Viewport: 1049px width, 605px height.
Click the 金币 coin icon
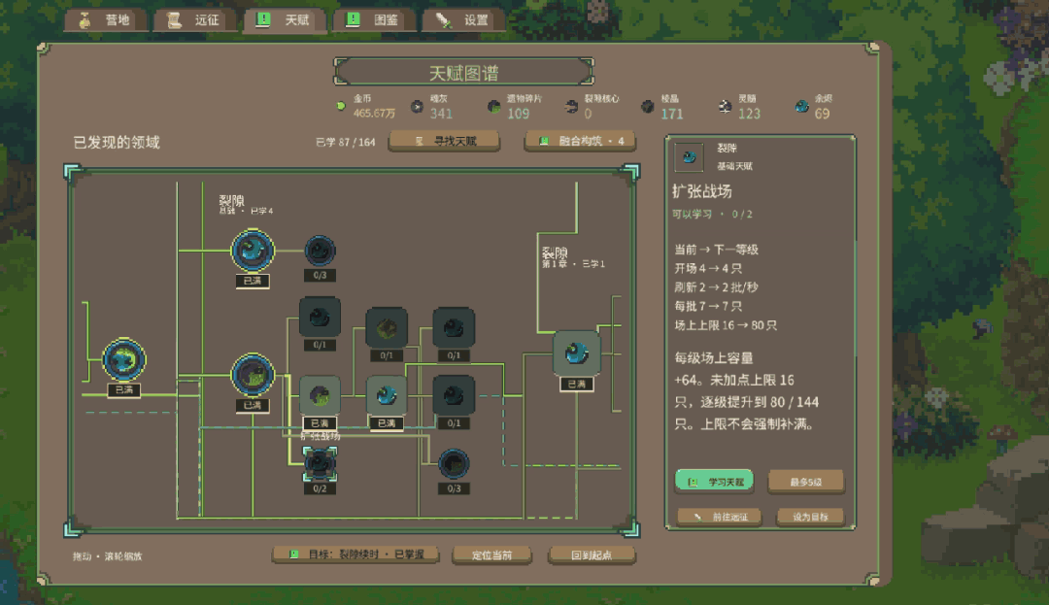[x=341, y=106]
